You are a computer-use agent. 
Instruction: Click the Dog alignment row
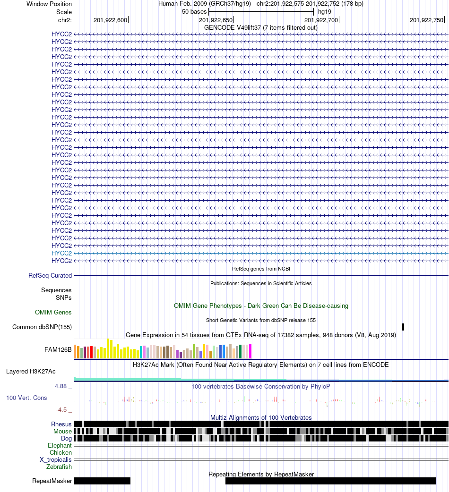261,438
